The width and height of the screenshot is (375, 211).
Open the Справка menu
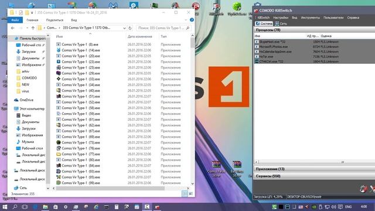(353, 18)
